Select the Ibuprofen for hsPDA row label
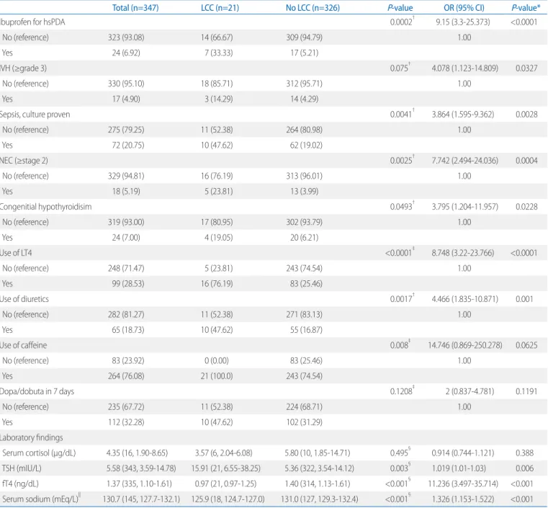 (32, 22)
